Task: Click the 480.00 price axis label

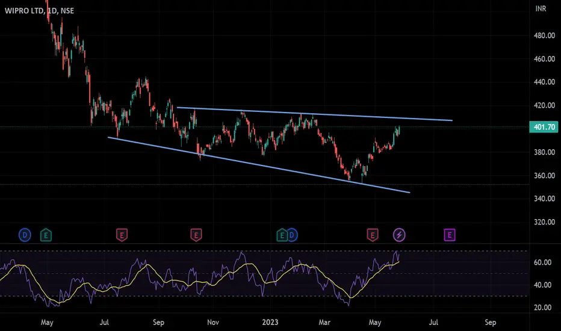Action: pos(544,36)
